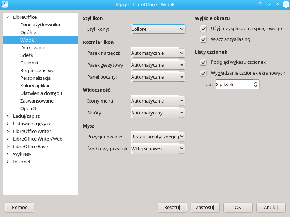Decrease the smoothing pixel value
Screen dimensions: 290x217
click(x=256, y=86)
